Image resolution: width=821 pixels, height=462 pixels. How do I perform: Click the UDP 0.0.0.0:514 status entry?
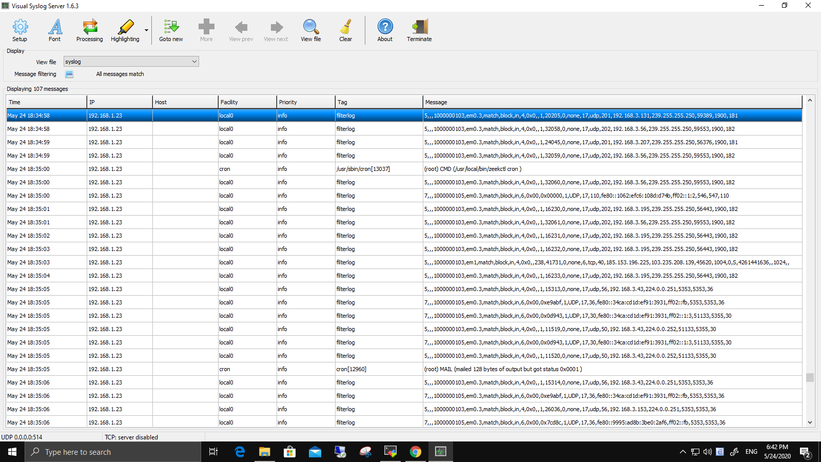pos(22,437)
